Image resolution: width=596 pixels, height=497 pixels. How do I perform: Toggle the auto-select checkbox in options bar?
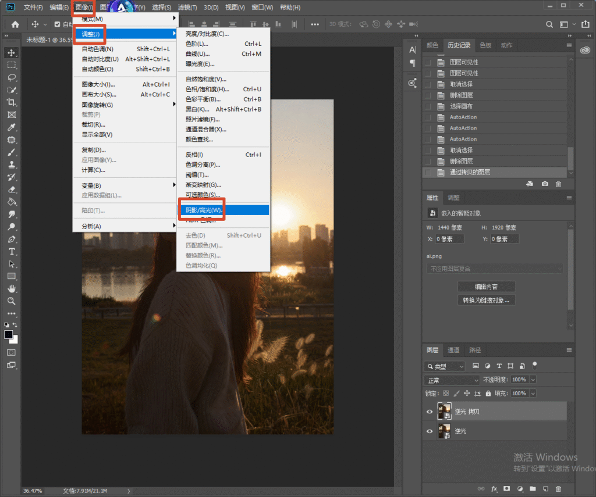[58, 24]
